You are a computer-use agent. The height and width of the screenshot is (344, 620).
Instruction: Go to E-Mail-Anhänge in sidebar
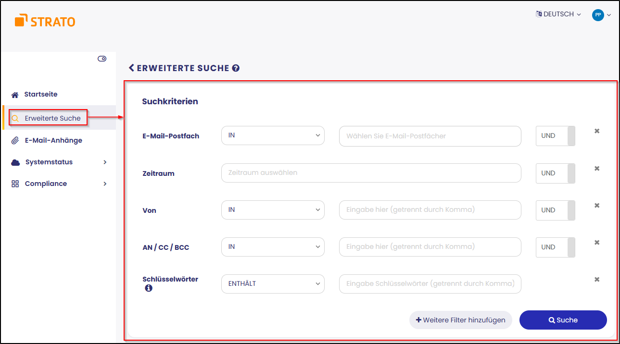click(x=53, y=140)
